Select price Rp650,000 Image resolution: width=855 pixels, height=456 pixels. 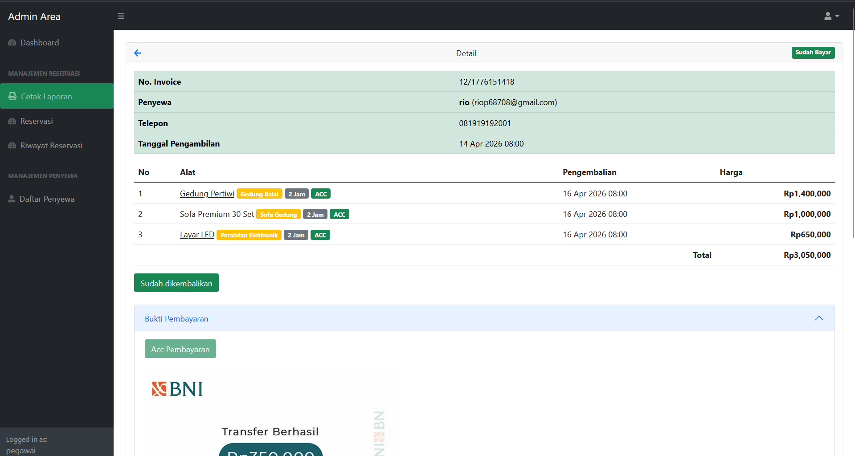point(810,235)
